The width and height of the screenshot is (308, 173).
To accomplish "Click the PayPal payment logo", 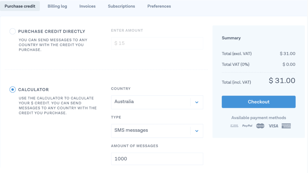I will coord(247,126).
